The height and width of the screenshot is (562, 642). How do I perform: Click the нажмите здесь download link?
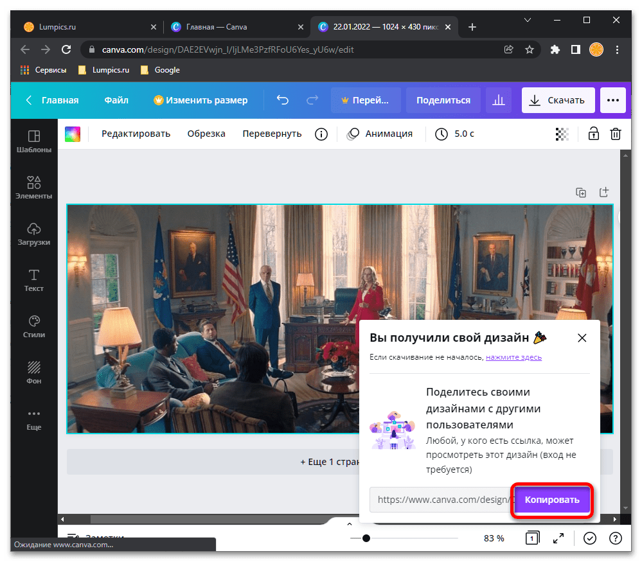[513, 357]
